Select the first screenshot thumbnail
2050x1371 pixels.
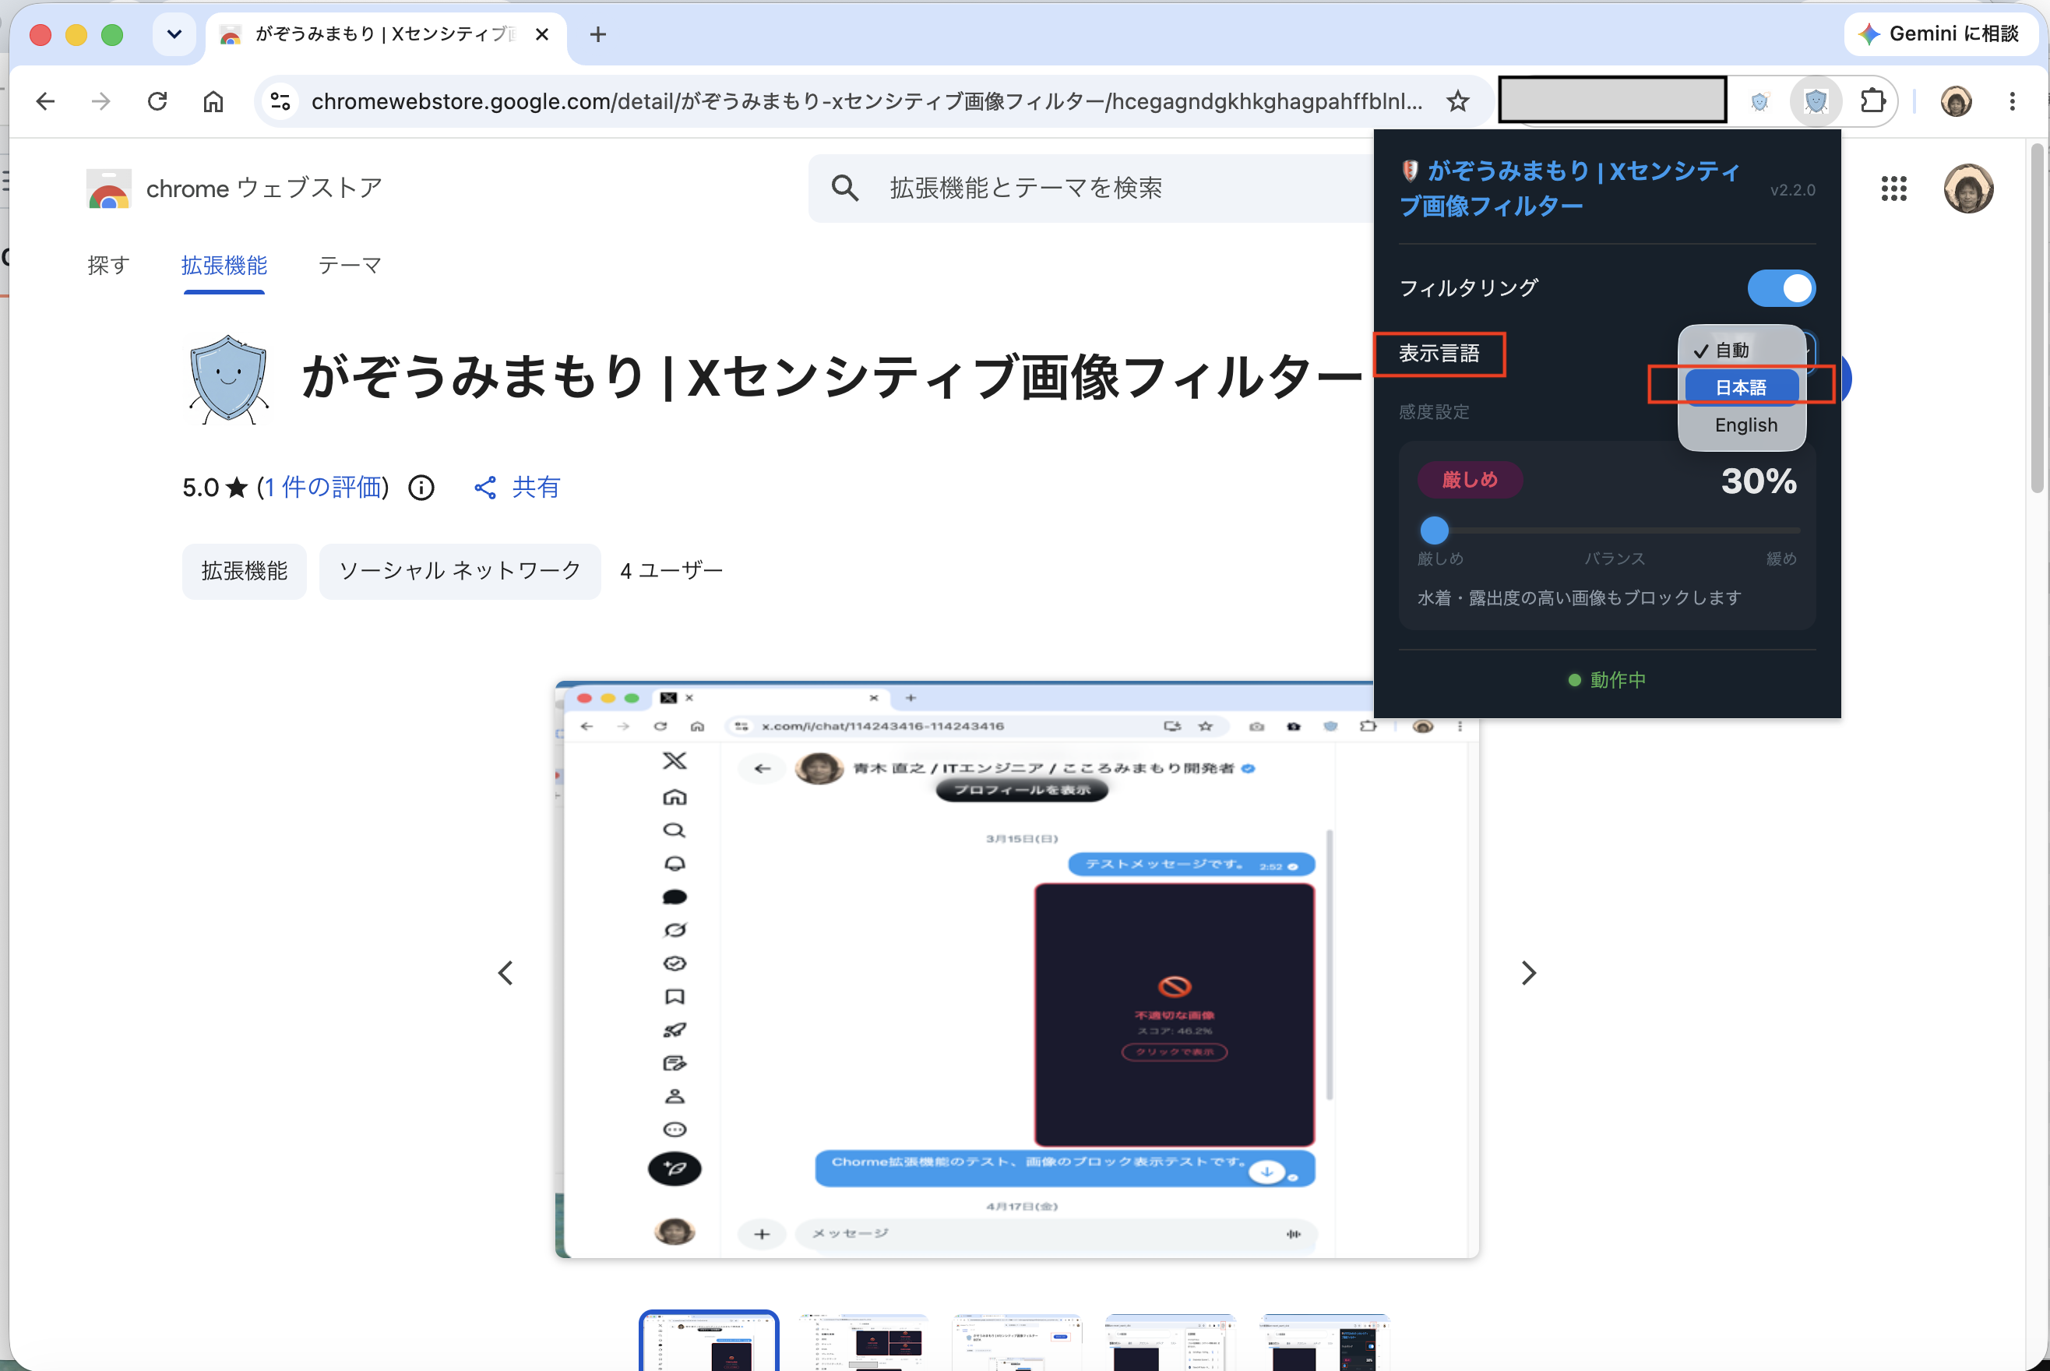(709, 1341)
